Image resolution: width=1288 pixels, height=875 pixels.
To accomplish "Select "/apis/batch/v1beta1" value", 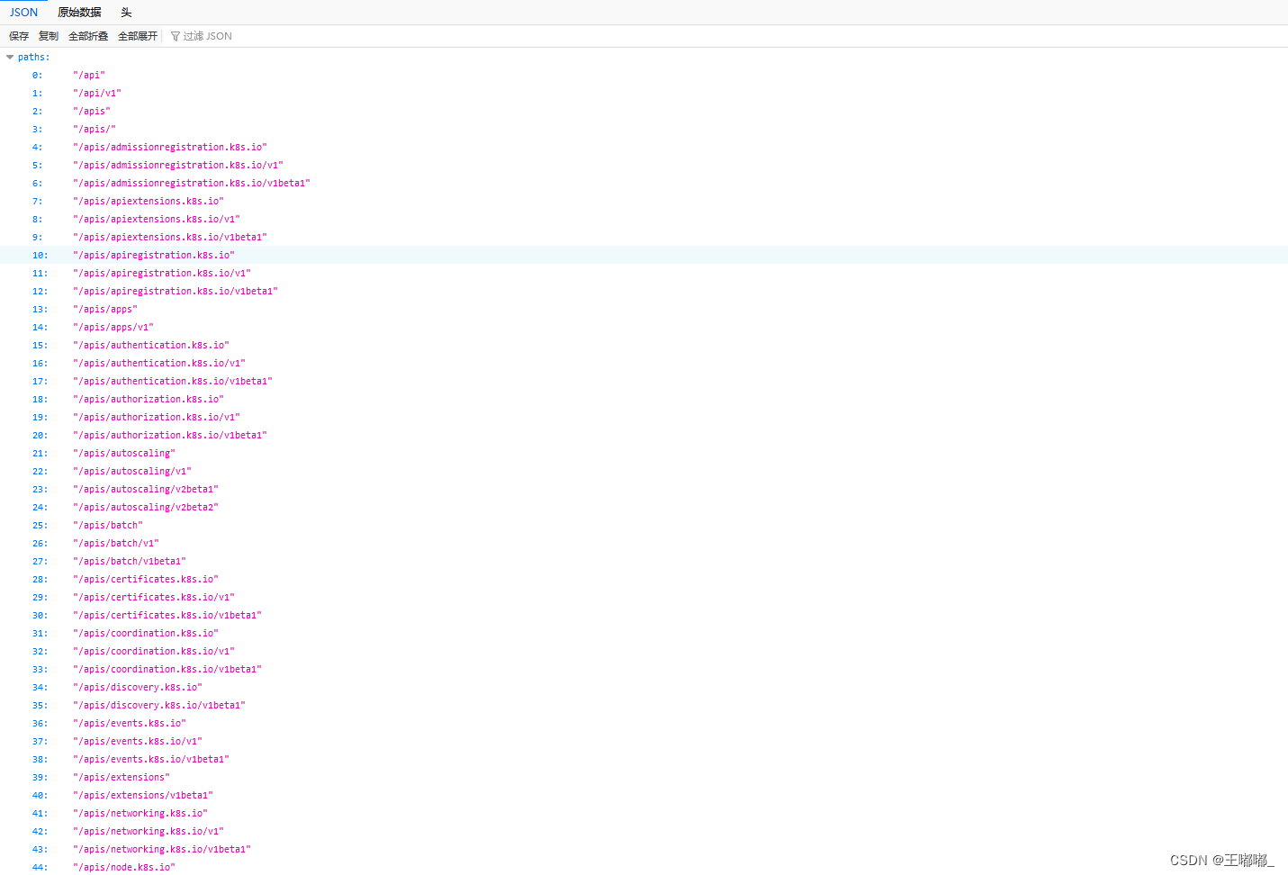I will pos(130,561).
